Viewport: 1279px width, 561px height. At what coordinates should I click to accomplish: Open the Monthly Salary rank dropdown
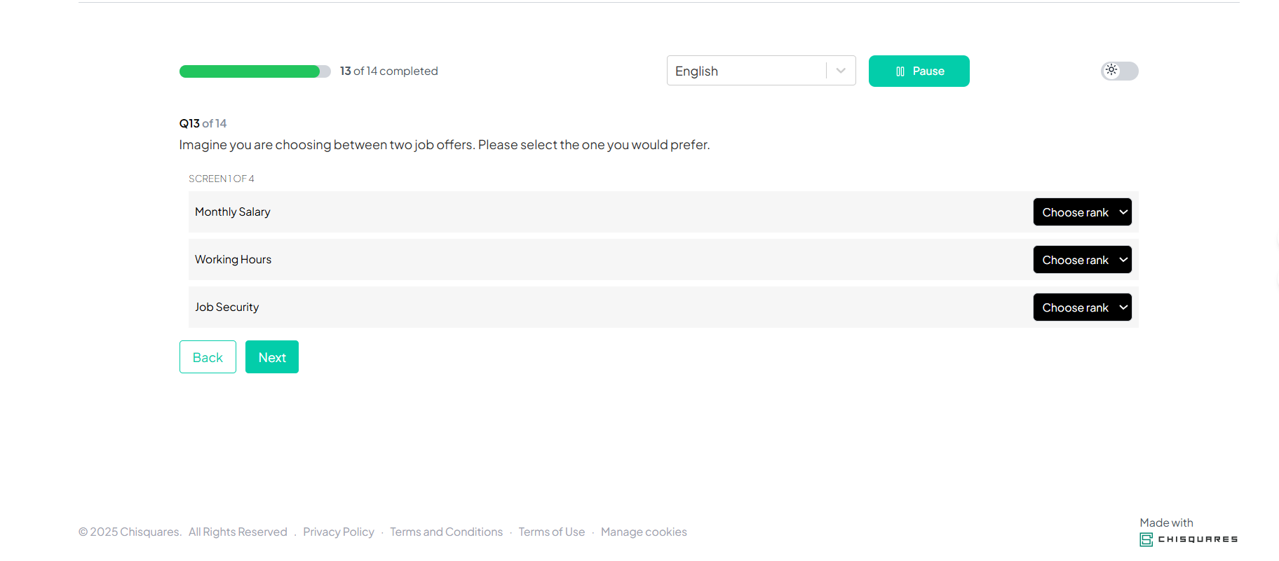[x=1082, y=212]
